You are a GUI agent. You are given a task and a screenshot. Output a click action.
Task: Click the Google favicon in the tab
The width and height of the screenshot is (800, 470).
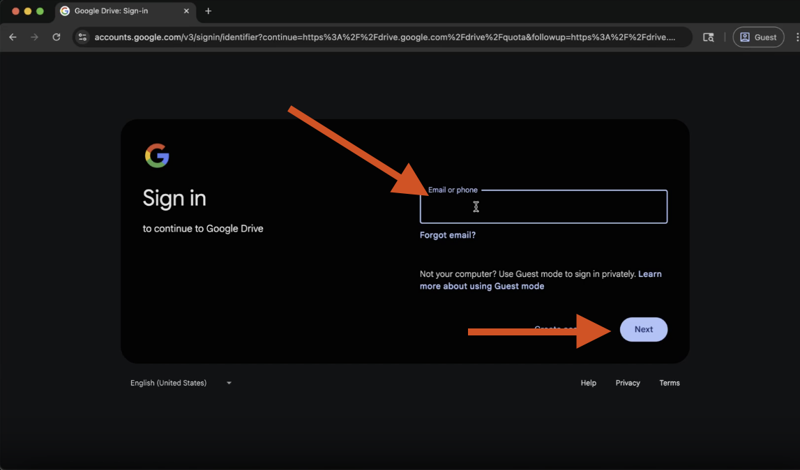65,10
